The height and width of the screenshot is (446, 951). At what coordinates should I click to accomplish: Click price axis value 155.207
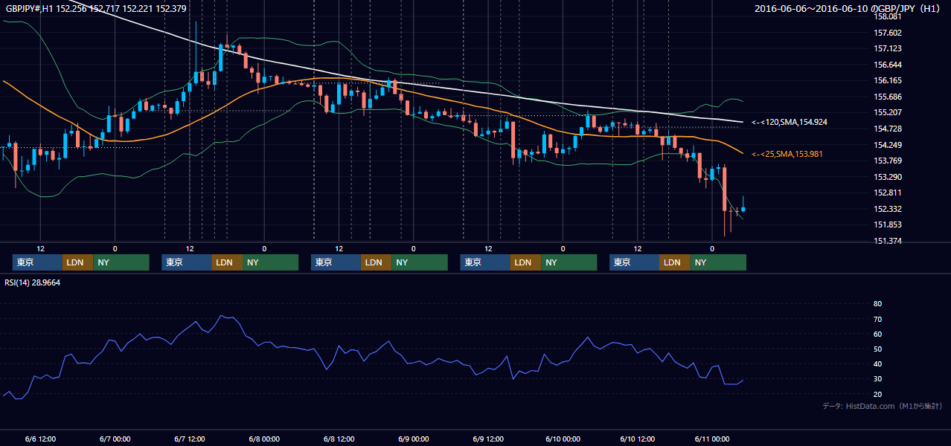pyautogui.click(x=888, y=112)
